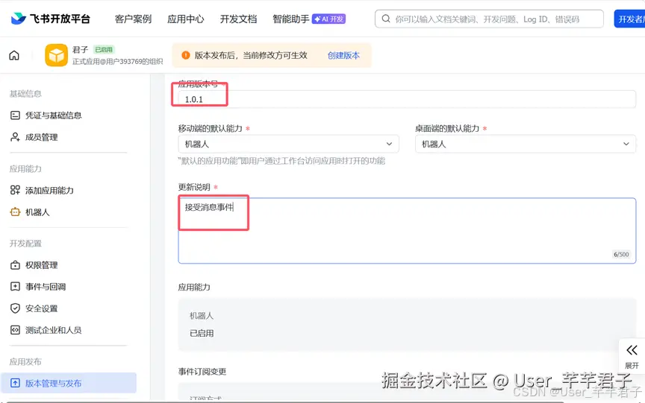Open 桌面端的默认能力 dropdown
The height and width of the screenshot is (403, 645).
526,144
